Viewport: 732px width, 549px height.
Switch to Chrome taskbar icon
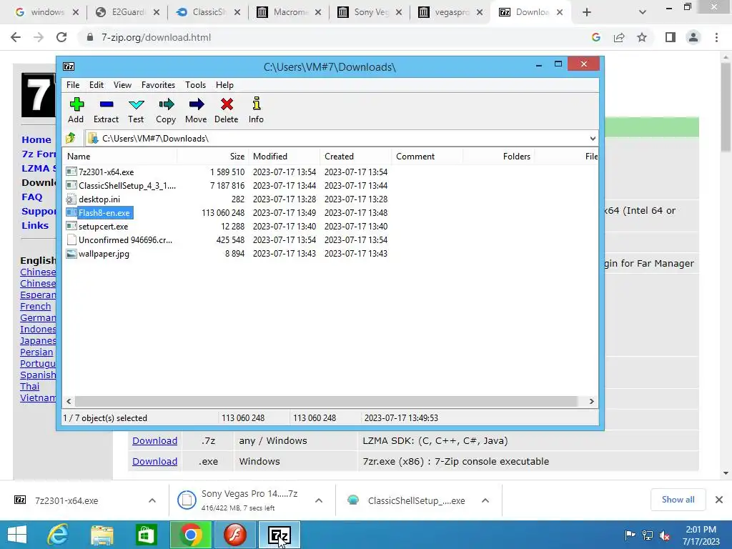[x=190, y=535]
